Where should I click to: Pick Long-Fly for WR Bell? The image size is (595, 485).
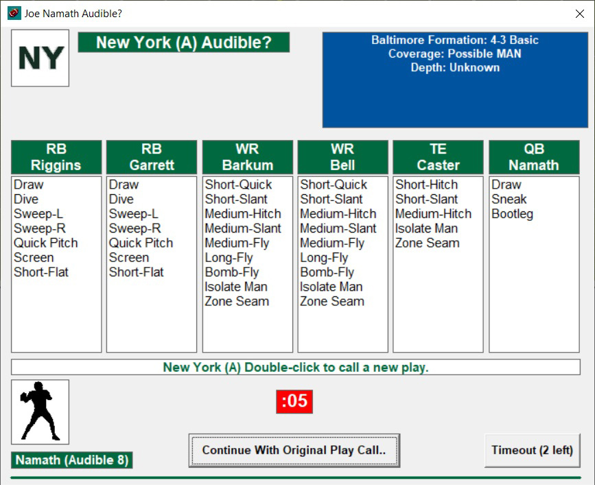point(324,258)
